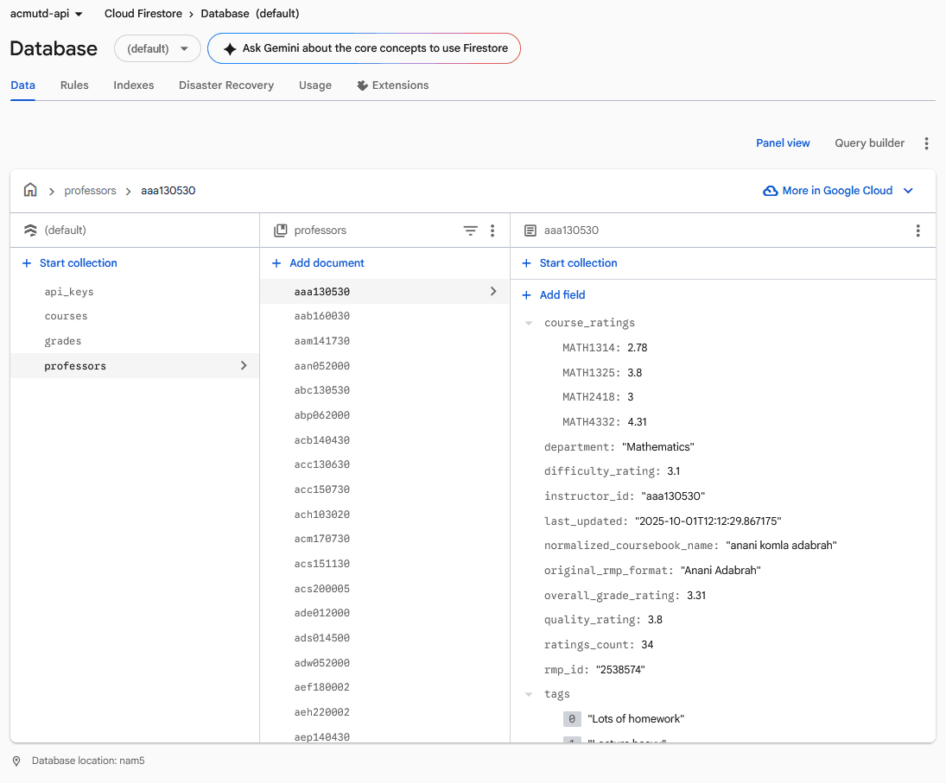
Task: Select the api_keys collection
Action: (135, 292)
